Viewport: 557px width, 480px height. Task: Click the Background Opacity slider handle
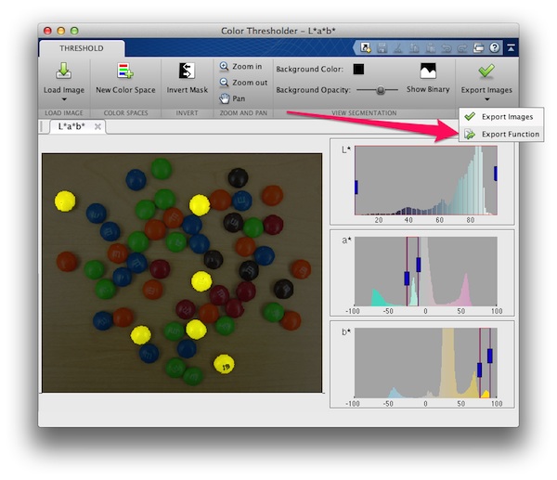(x=379, y=90)
